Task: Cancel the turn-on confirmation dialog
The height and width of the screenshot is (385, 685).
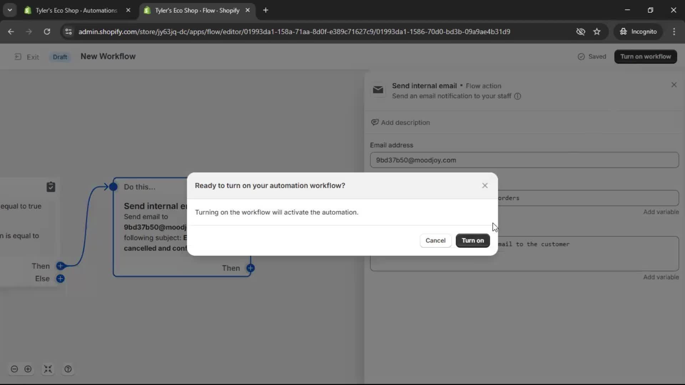Action: [435, 241]
